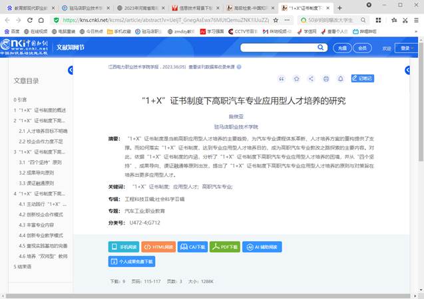Click the print icon above the title
The height and width of the screenshot is (299, 424).
tap(326, 79)
